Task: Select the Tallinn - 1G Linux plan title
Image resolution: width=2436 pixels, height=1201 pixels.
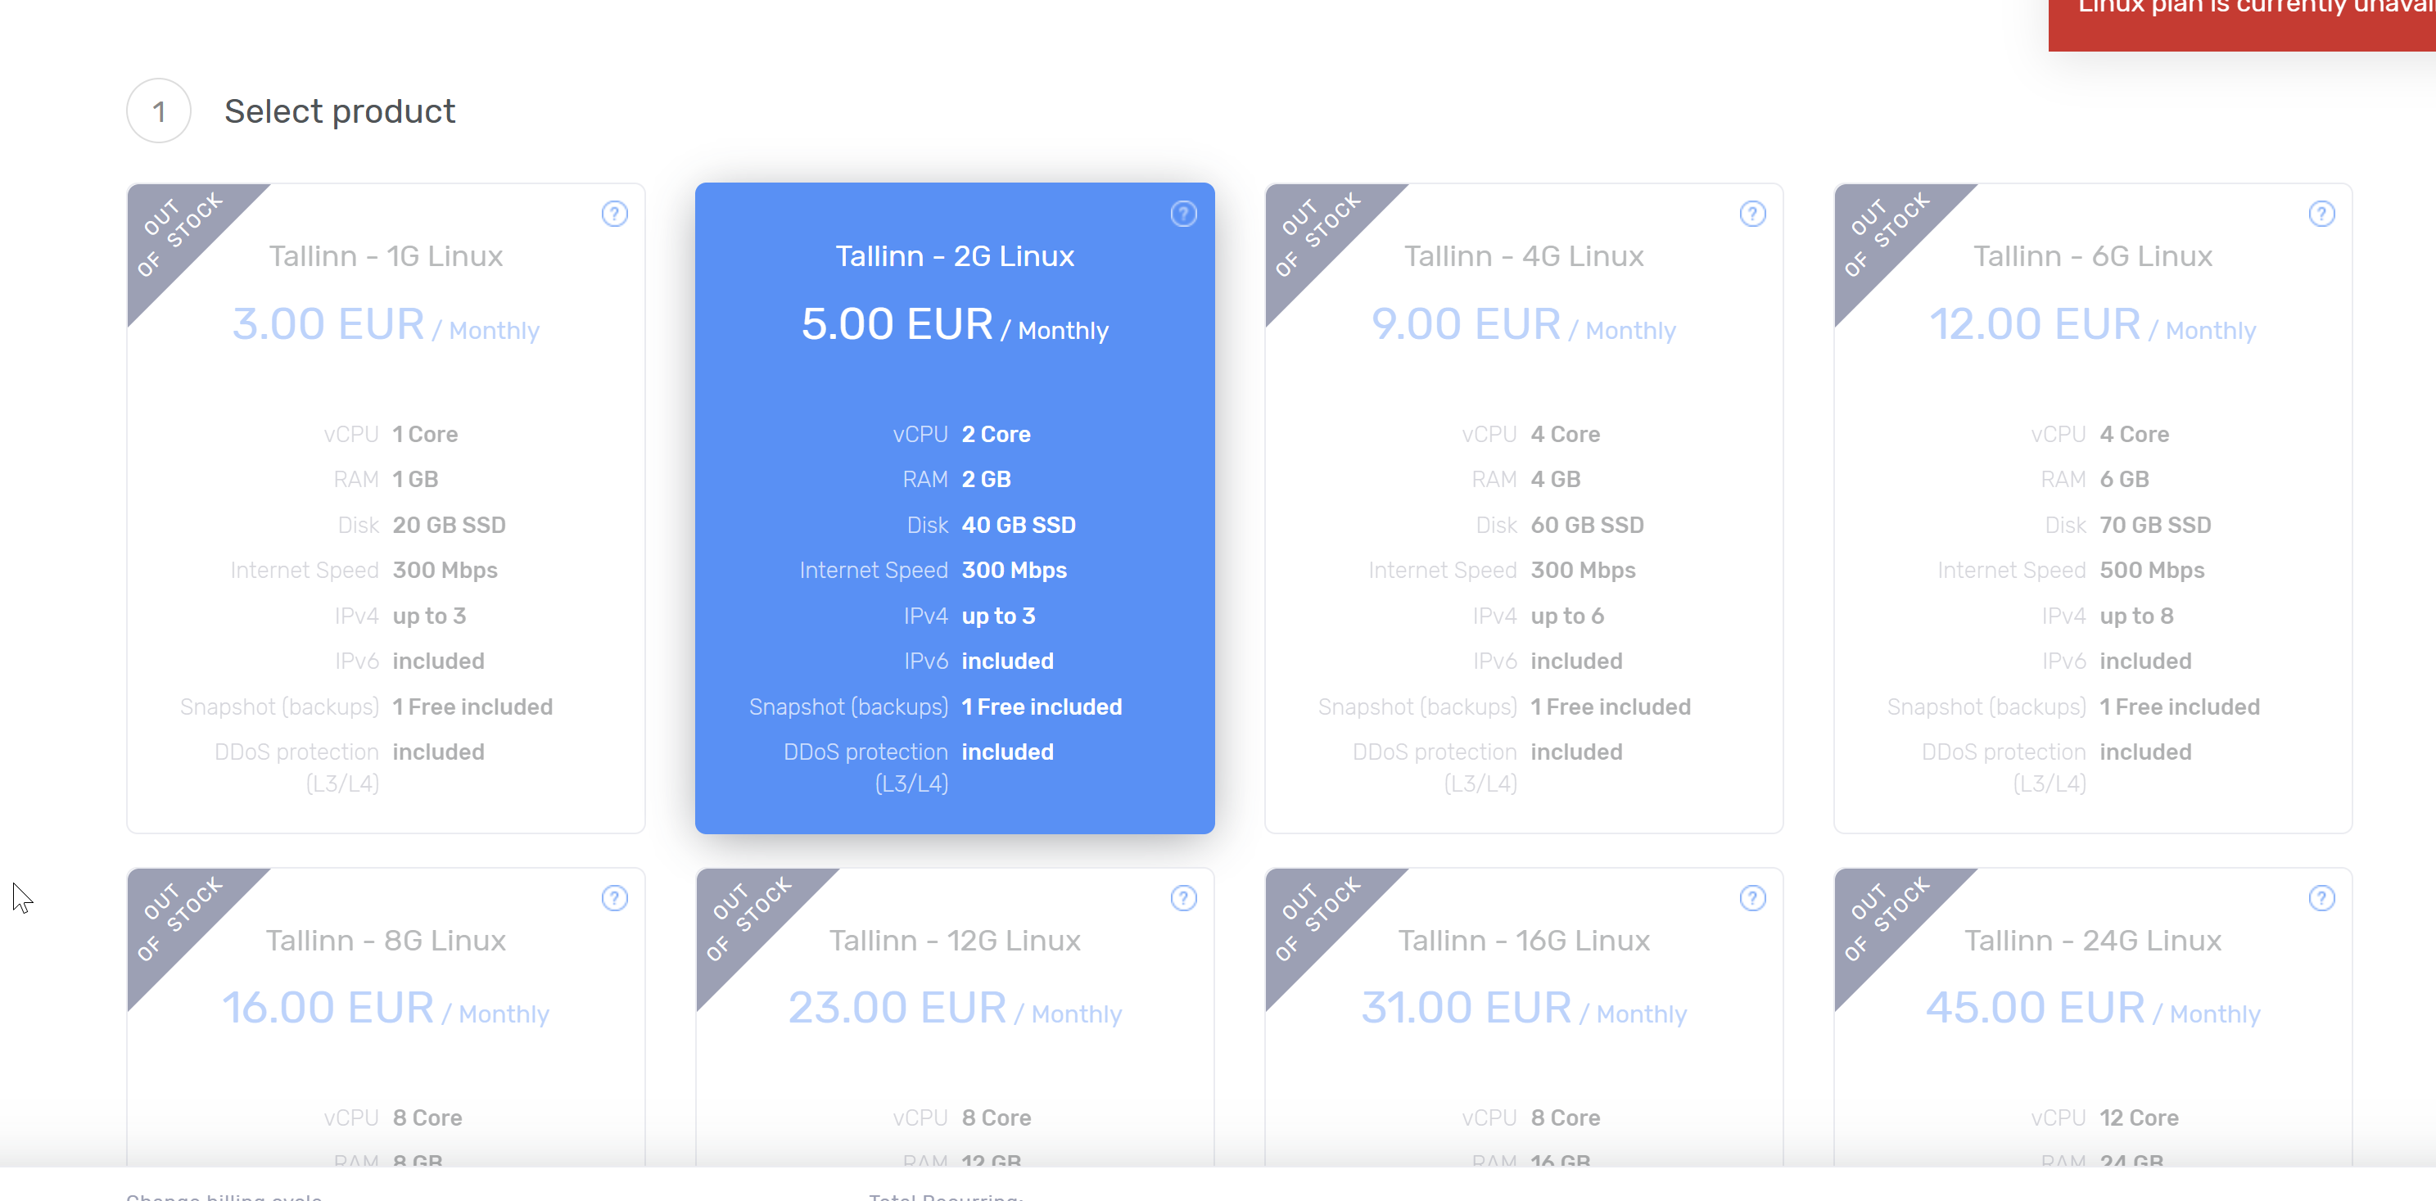Action: 386,256
